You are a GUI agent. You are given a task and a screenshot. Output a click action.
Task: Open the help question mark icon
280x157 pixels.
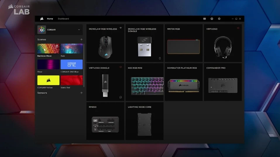tap(212, 19)
